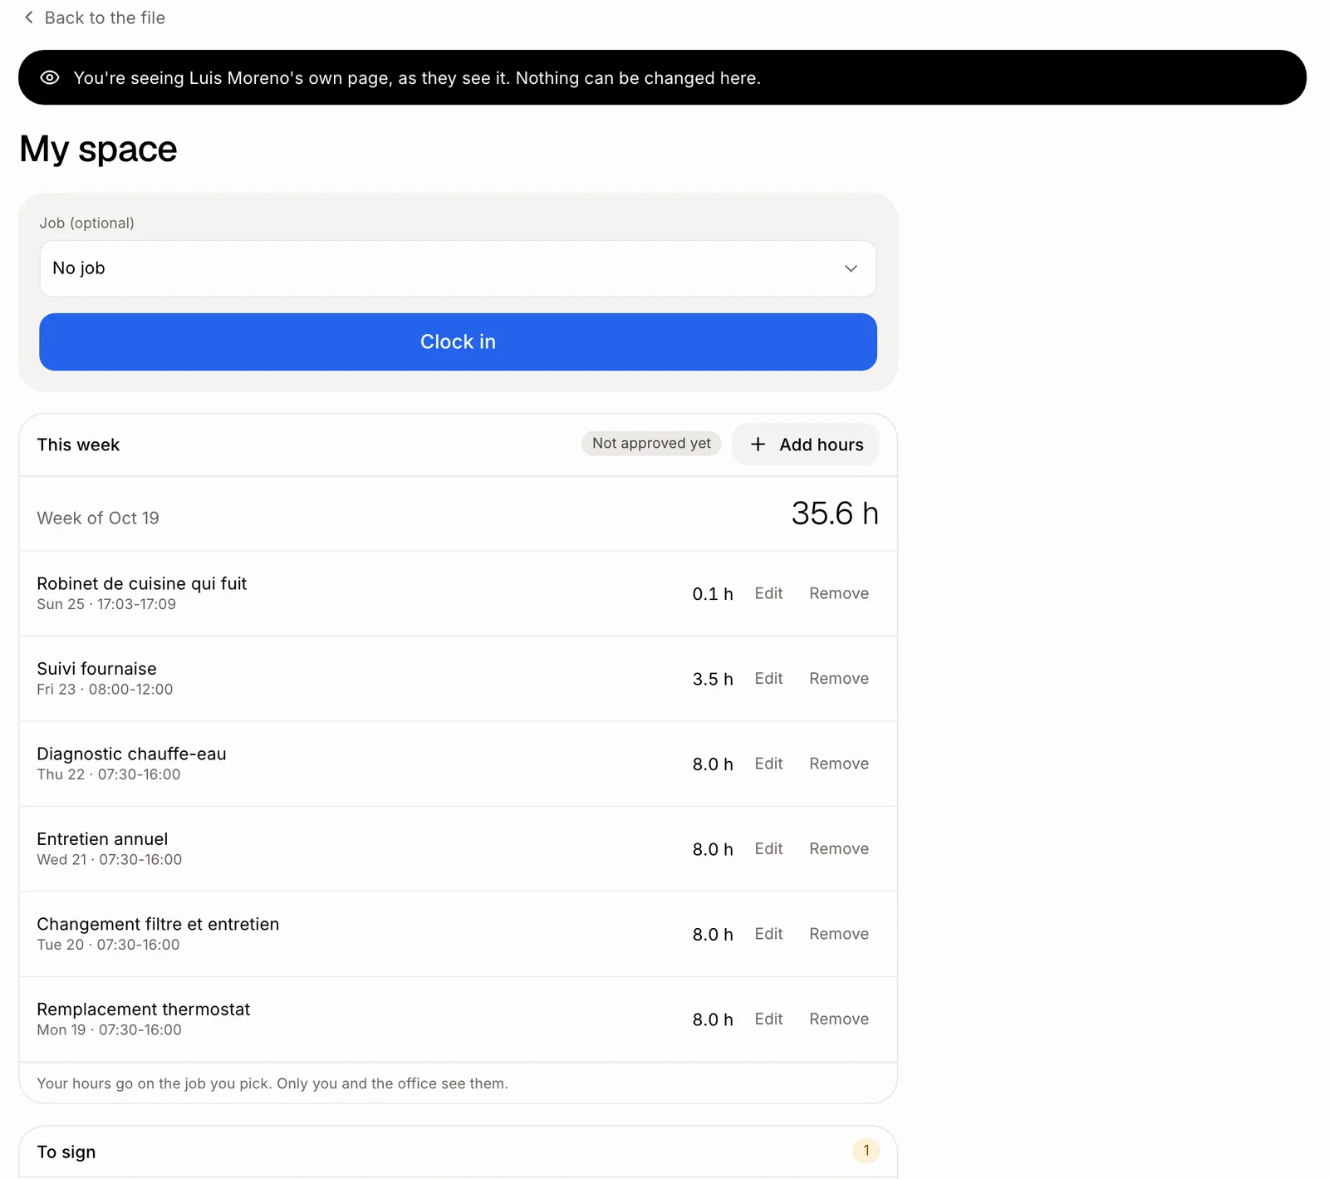Click the 3.5 h duration value
The height and width of the screenshot is (1179, 1329).
[713, 679]
